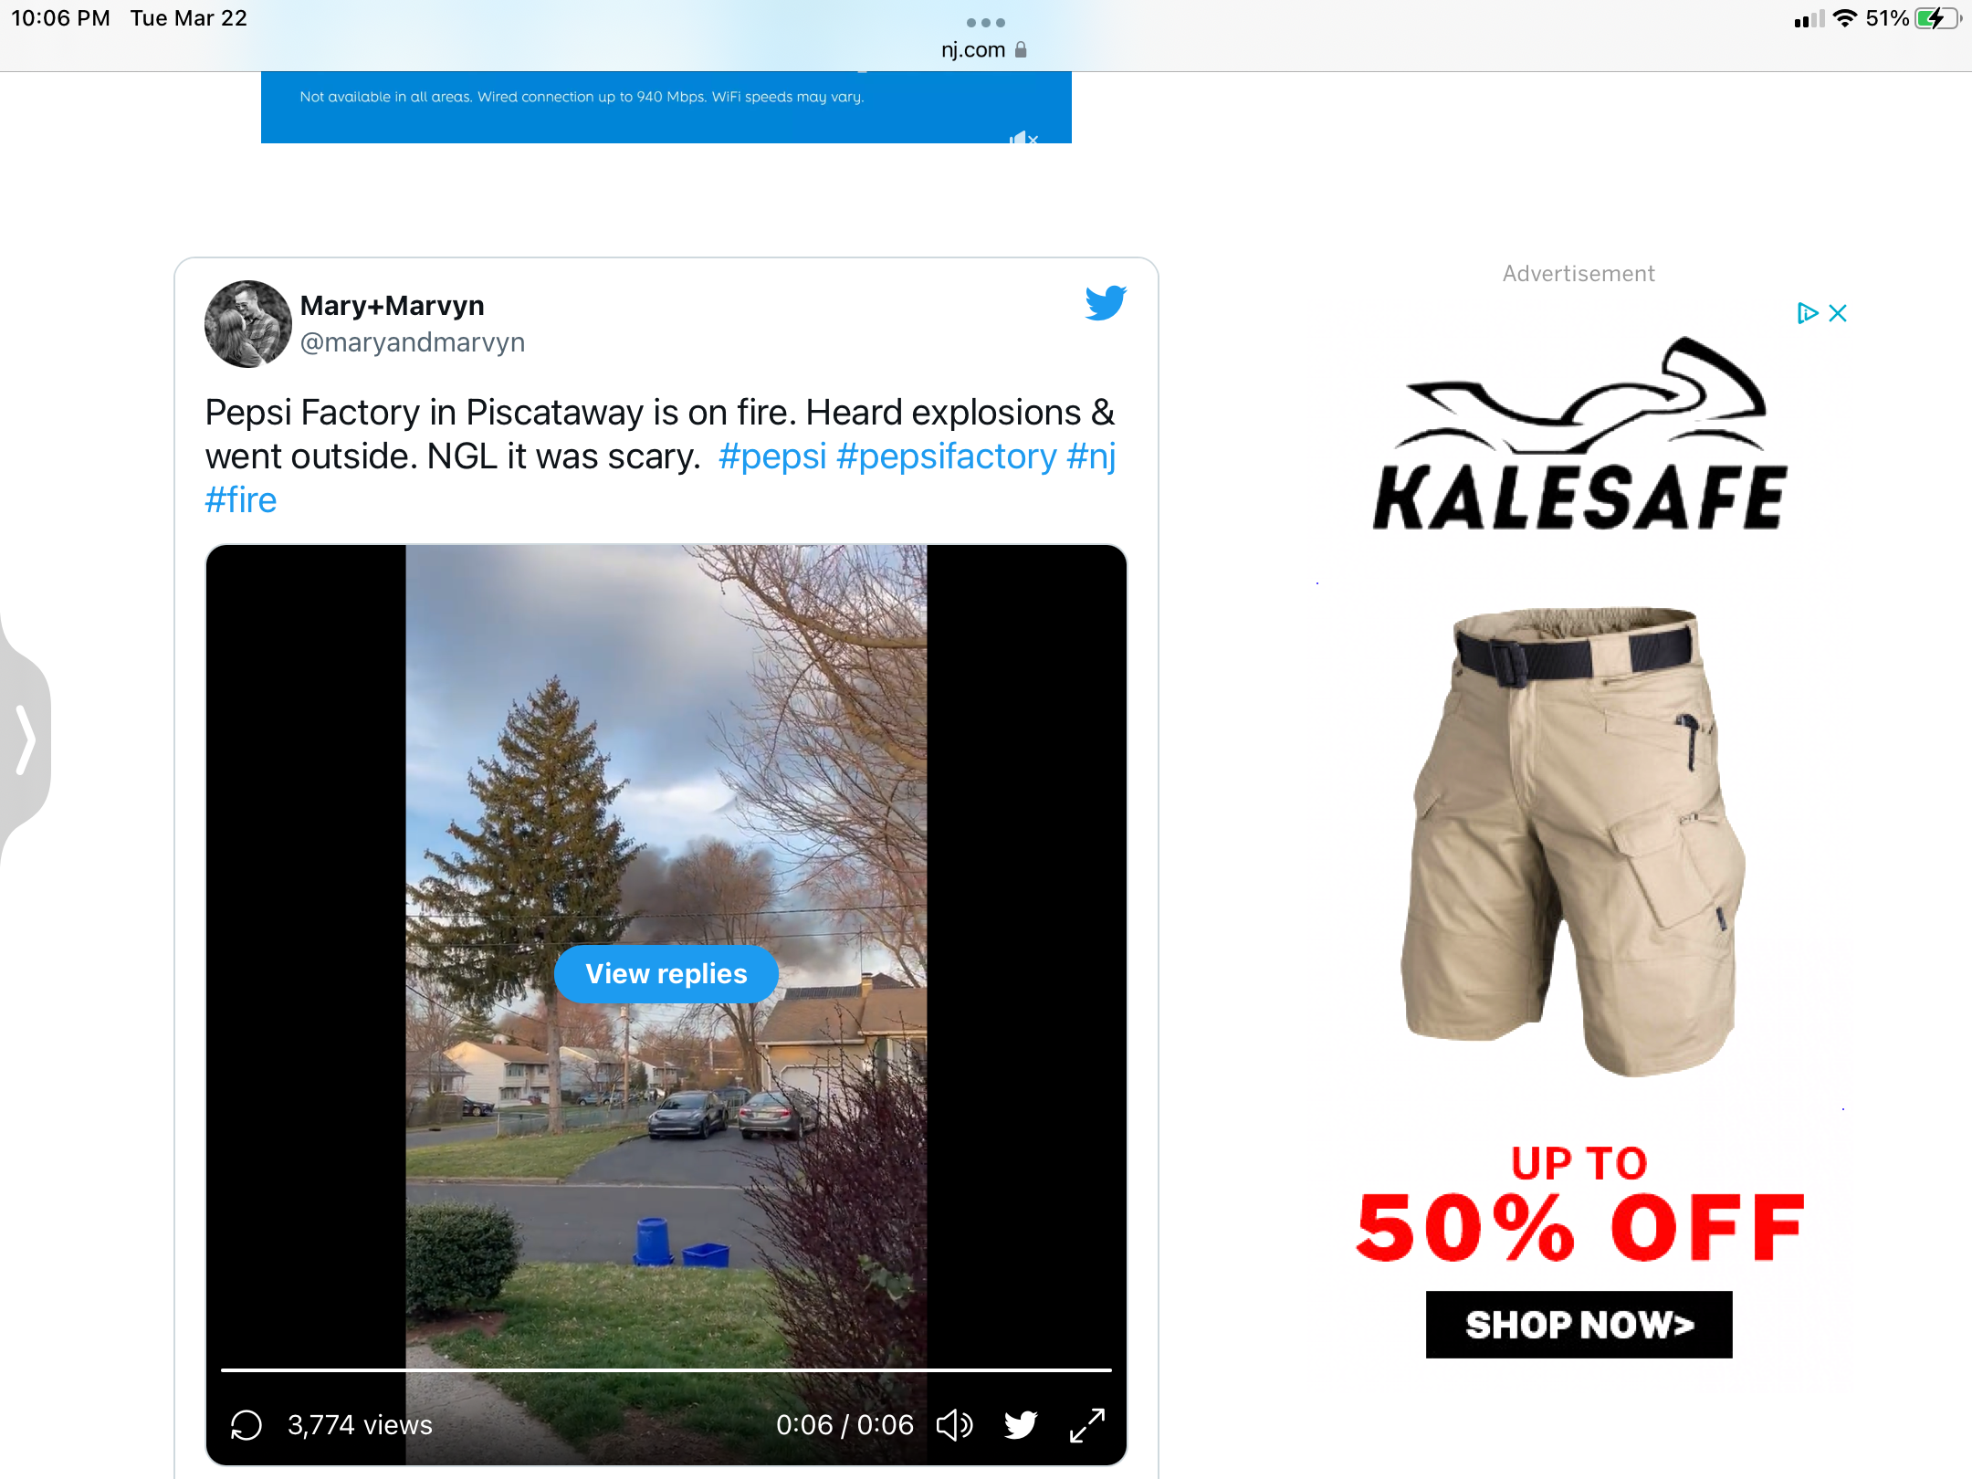Click the SHOP NOW button in the ad

click(x=1579, y=1324)
